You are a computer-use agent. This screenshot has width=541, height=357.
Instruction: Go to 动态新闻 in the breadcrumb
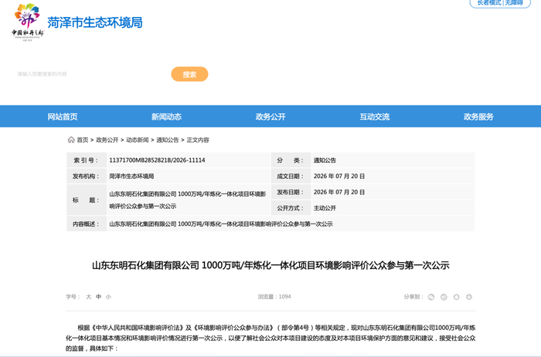pos(138,140)
